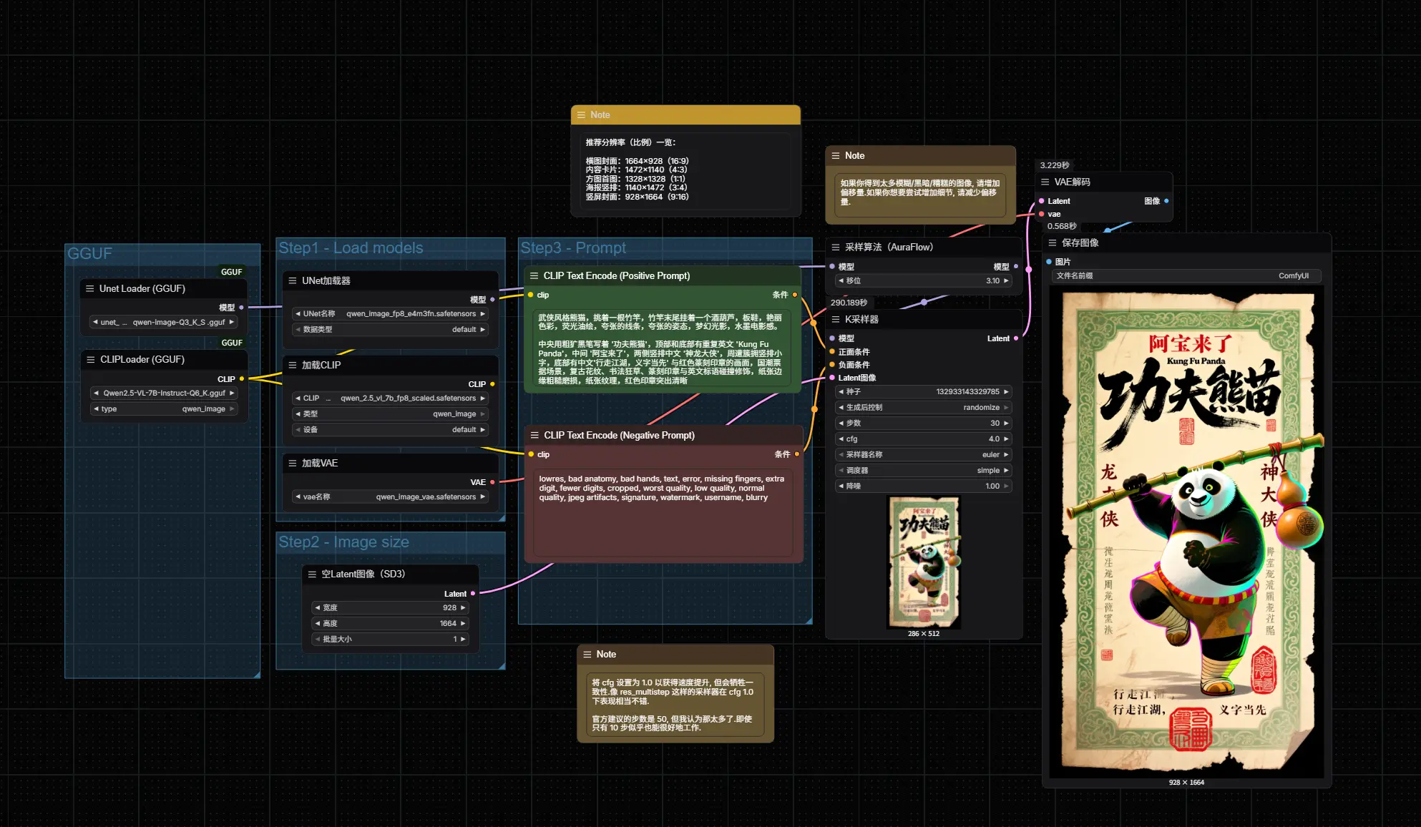Open the 生成后控制 randomize dropdown
This screenshot has width=1421, height=827.
923,407
